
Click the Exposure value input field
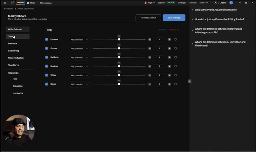tap(159, 39)
